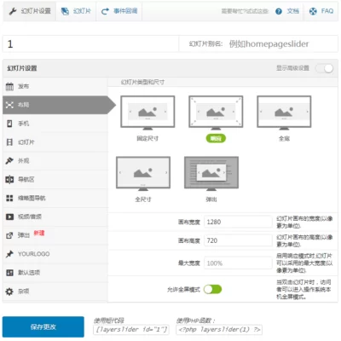The image size is (341, 341).
Task: Choose the 全宽 layout thumbnail
Action: pyautogui.click(x=284, y=113)
